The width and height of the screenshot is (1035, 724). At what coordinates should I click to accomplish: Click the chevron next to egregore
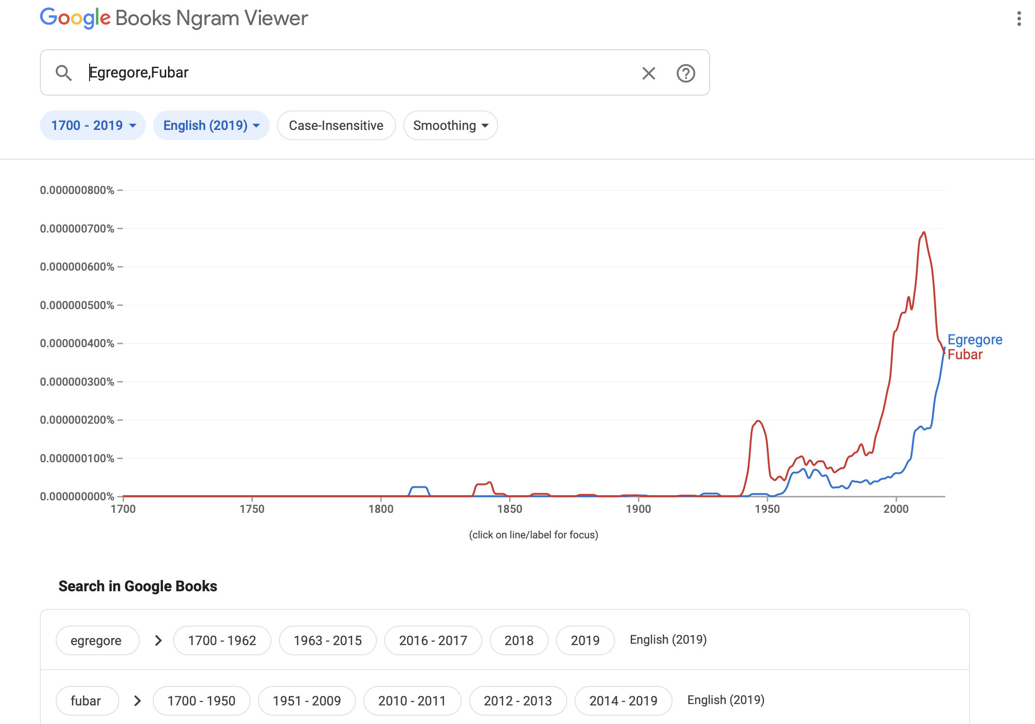pyautogui.click(x=158, y=640)
